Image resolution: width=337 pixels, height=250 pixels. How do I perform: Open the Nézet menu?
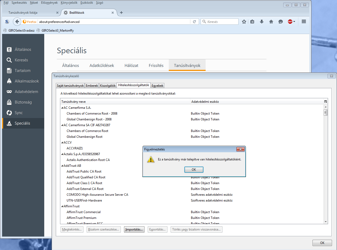pos(34,3)
